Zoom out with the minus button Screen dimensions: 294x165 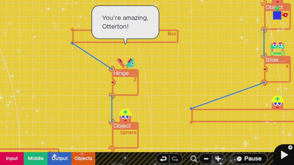coord(206,159)
